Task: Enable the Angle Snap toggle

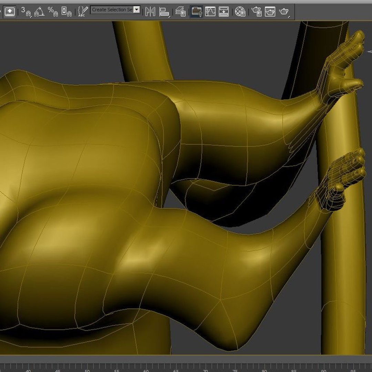Action: point(39,12)
